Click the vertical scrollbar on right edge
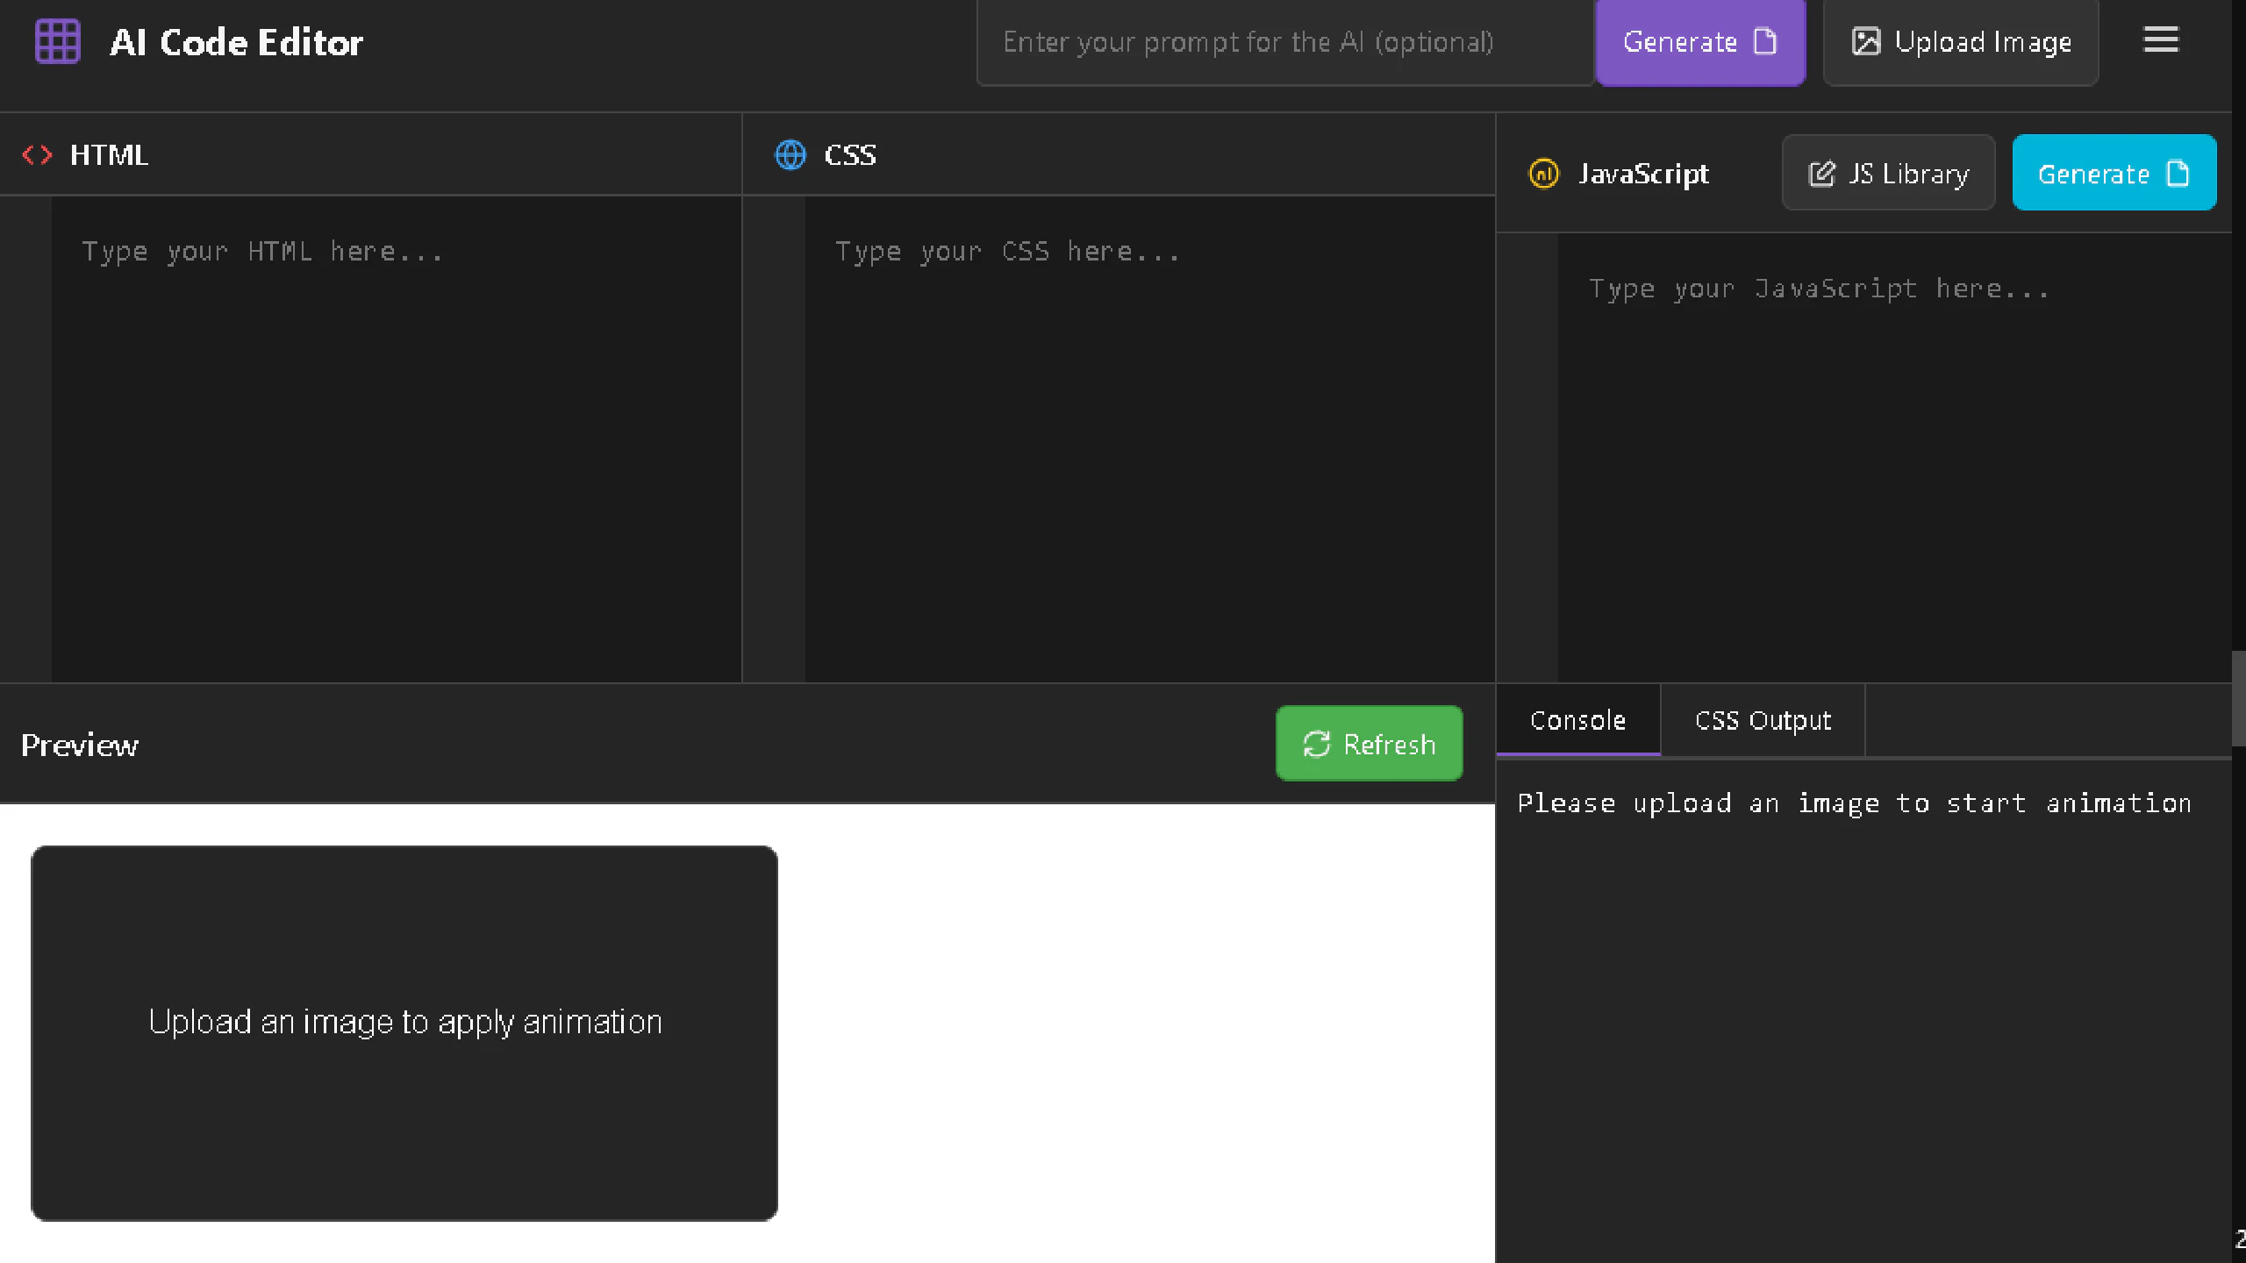 (x=2238, y=698)
